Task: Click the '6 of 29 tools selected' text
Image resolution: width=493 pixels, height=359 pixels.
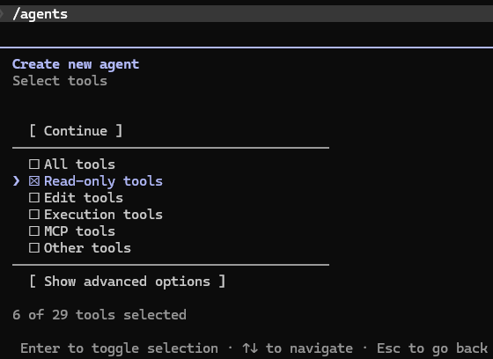Action: [99, 315]
